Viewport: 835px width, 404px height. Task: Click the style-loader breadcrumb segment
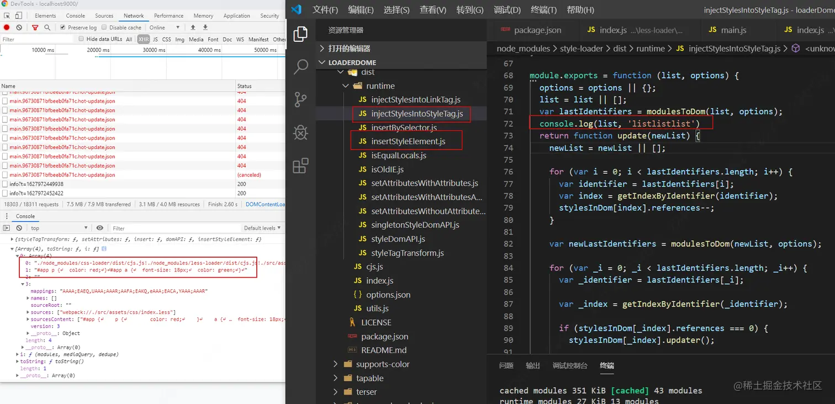[x=582, y=49]
